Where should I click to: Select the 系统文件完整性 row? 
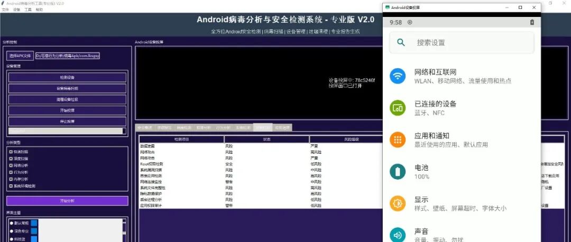pos(261,188)
